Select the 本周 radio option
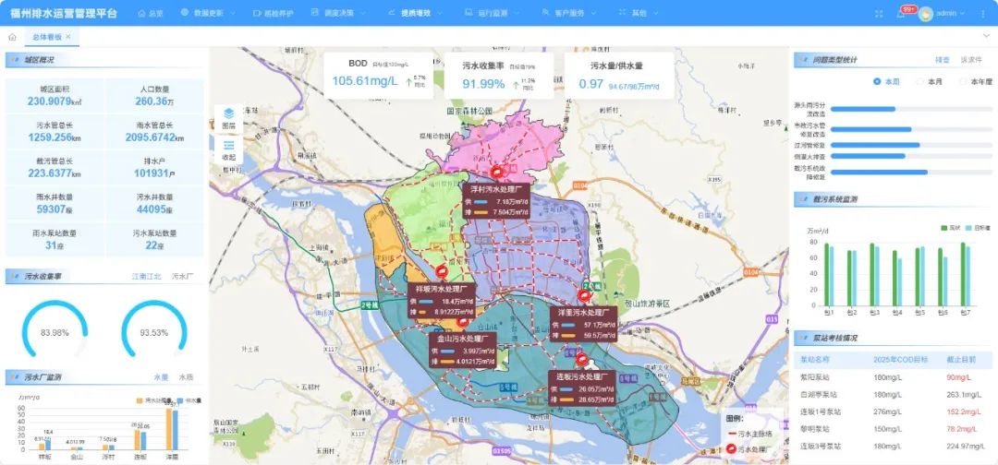This screenshot has height=465, width=998. pos(886,81)
